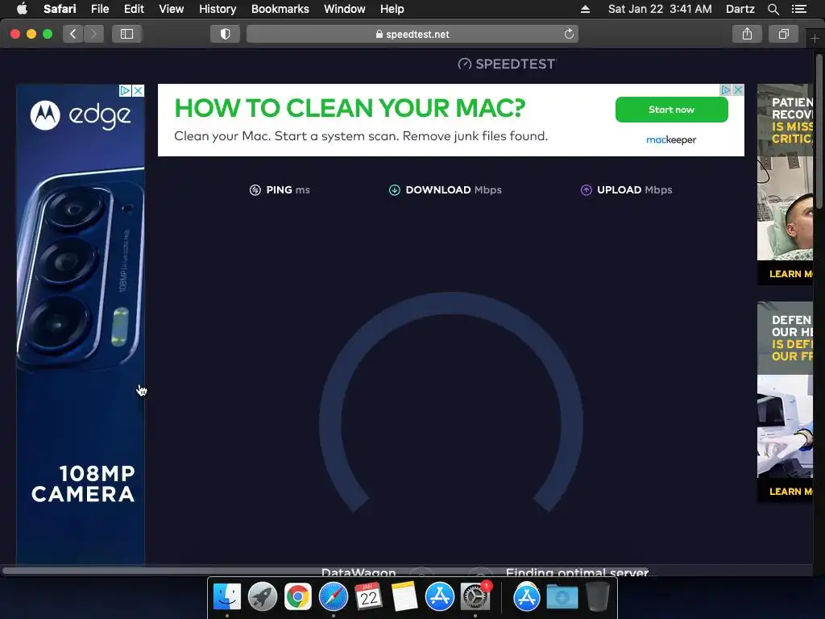825x619 pixels.
Task: Click the Dartz user name in menu bar
Action: click(x=740, y=9)
